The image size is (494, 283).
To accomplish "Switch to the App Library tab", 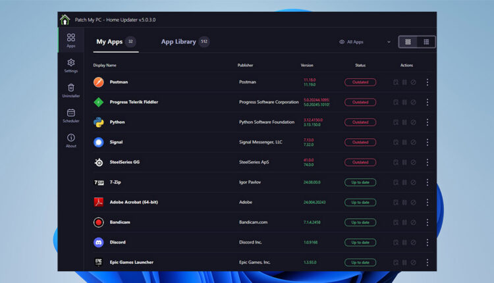I will click(x=178, y=41).
